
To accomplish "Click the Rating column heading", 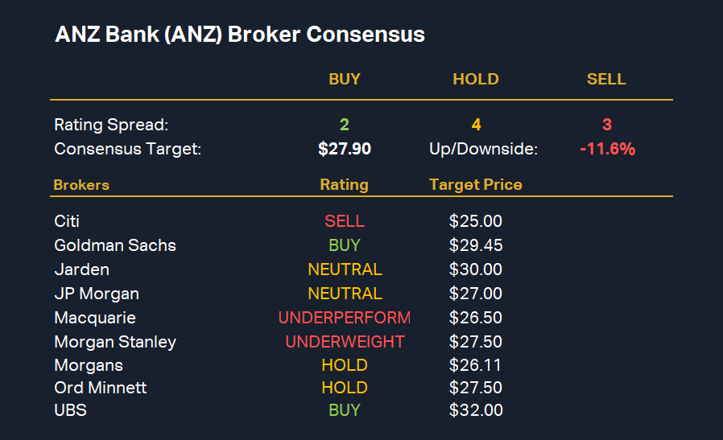I will (344, 185).
